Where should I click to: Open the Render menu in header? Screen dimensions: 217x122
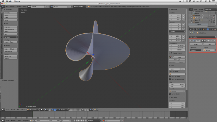(x=12, y=7)
